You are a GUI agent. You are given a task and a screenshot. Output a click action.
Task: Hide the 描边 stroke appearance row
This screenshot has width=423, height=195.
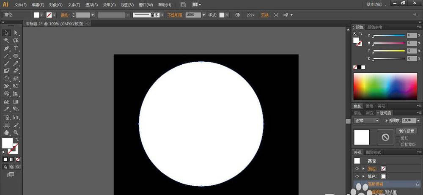click(x=357, y=168)
